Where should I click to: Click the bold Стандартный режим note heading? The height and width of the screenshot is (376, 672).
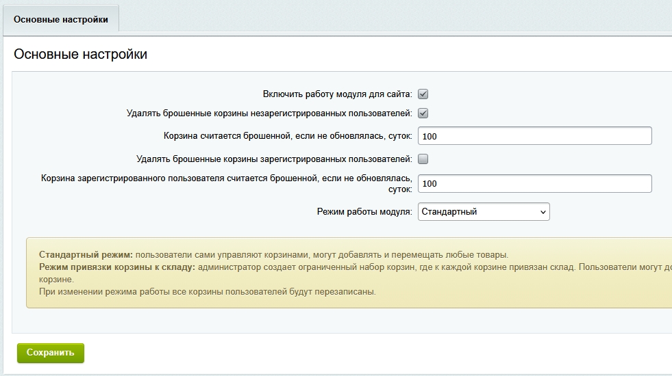86,254
